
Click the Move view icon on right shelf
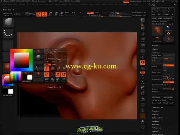[142, 88]
